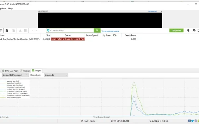Select the Jak And Daxter torrent row
Image resolution: width=199 pixels, height=124 pixels.
click(x=68, y=39)
